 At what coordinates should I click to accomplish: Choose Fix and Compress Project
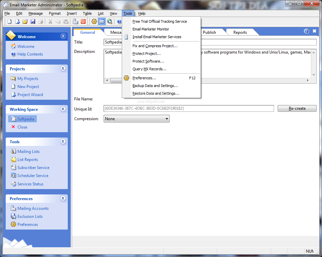pos(161,46)
